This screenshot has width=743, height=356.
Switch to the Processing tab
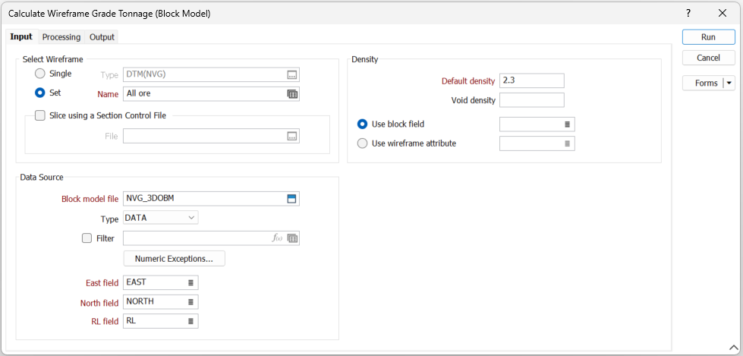coord(61,37)
